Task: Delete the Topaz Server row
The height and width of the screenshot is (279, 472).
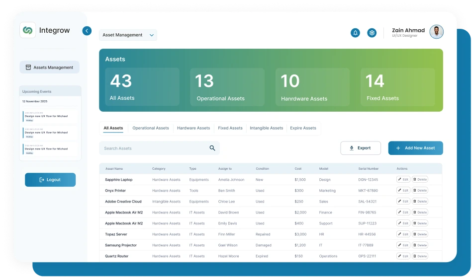Action: tap(420, 234)
